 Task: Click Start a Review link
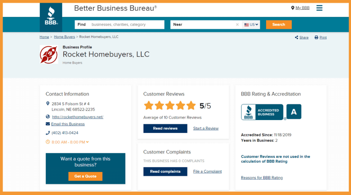pos(206,128)
